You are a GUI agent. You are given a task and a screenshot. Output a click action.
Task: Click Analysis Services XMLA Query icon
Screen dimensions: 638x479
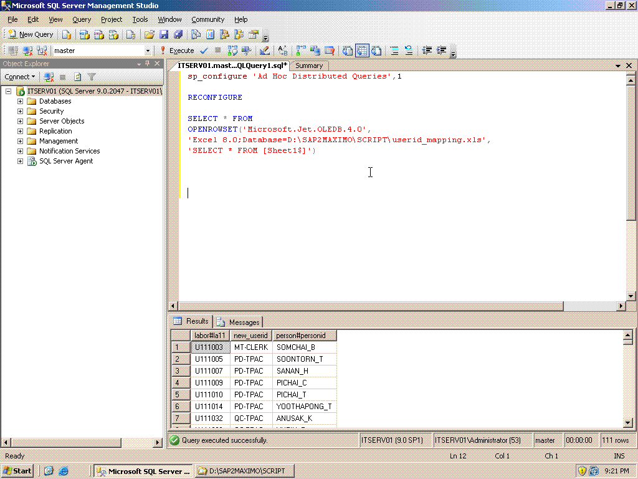113,35
